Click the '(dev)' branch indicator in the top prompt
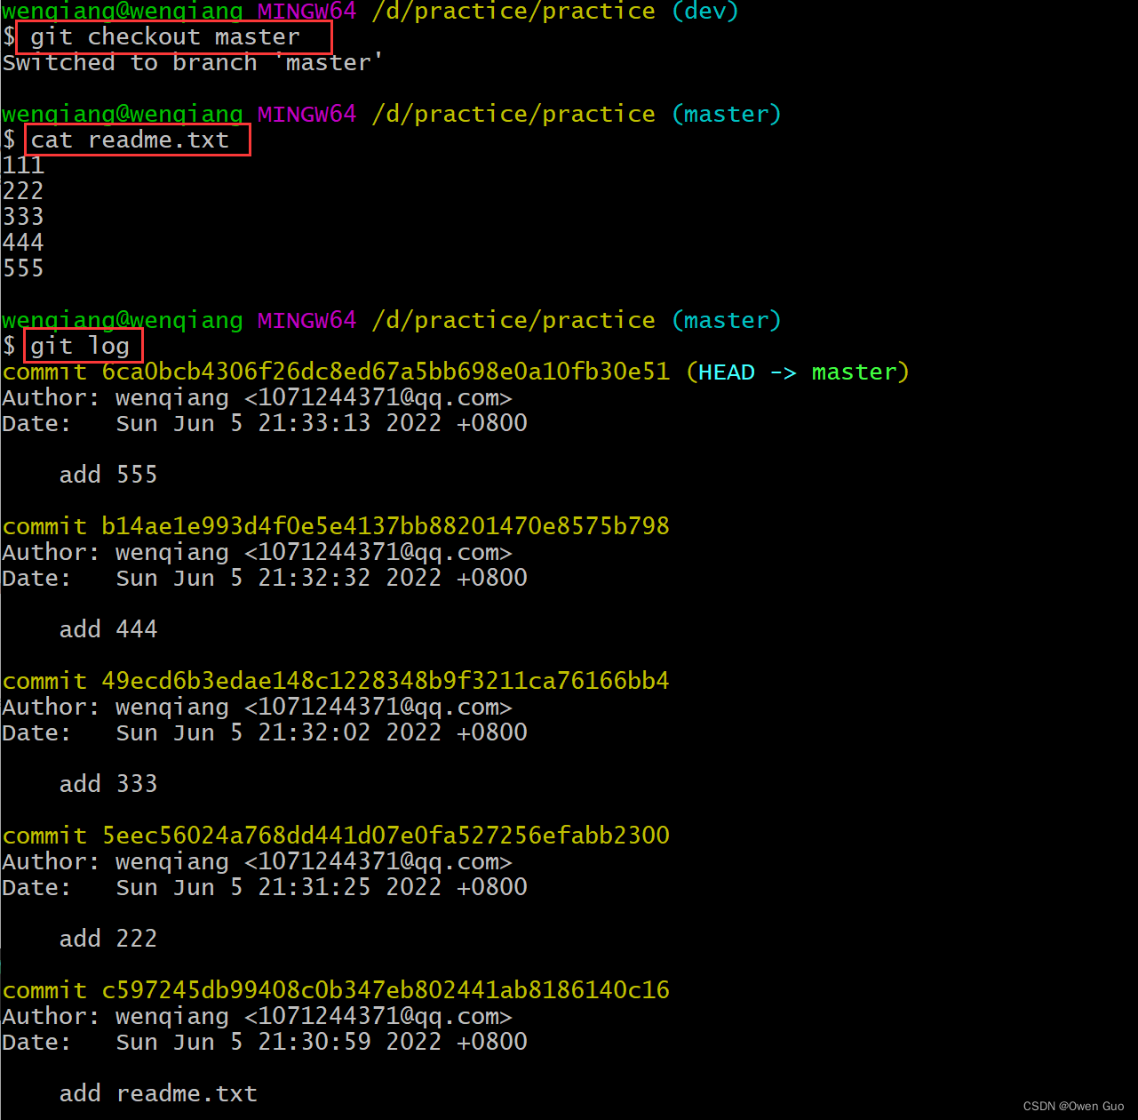The image size is (1138, 1120). [x=705, y=12]
